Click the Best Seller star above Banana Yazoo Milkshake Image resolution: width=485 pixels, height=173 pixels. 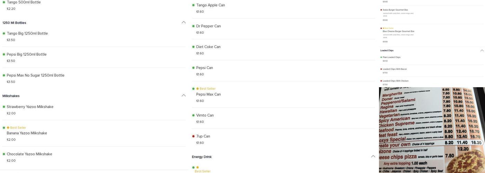click(8, 128)
